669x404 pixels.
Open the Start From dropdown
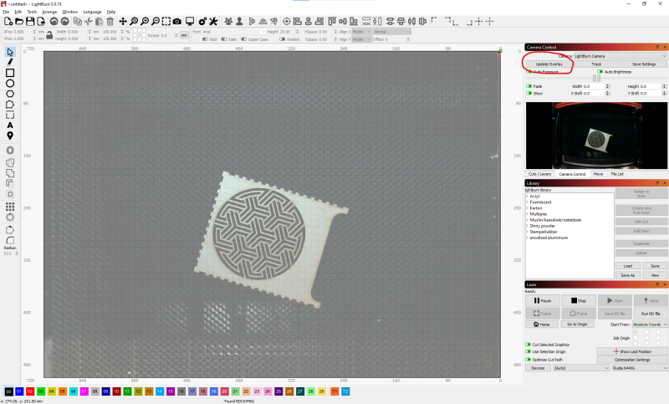pyautogui.click(x=650, y=325)
